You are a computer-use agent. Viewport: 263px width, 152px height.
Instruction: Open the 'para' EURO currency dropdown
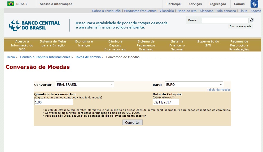pos(194,85)
